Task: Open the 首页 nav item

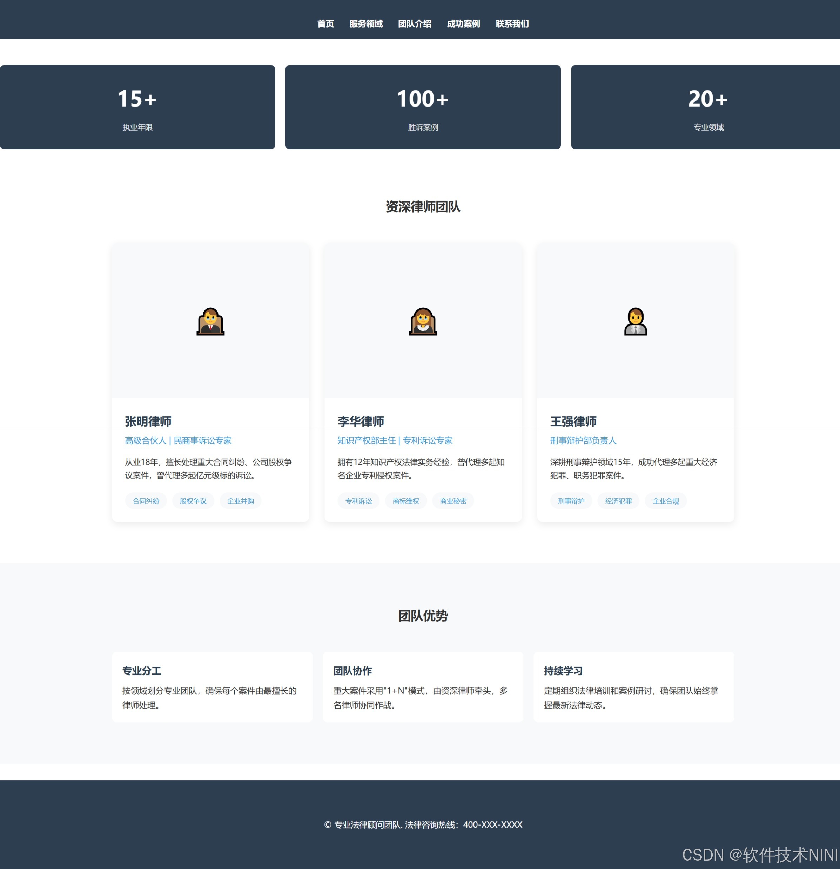Action: 325,24
